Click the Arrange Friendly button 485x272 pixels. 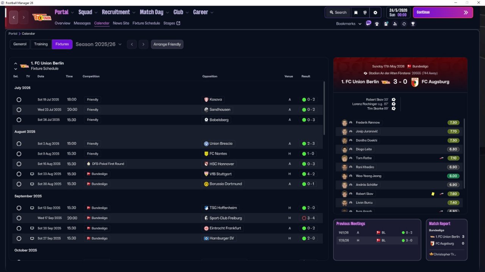click(167, 44)
